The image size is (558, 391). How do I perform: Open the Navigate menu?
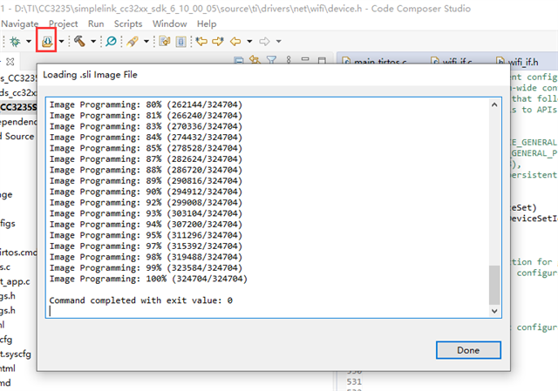(x=20, y=24)
